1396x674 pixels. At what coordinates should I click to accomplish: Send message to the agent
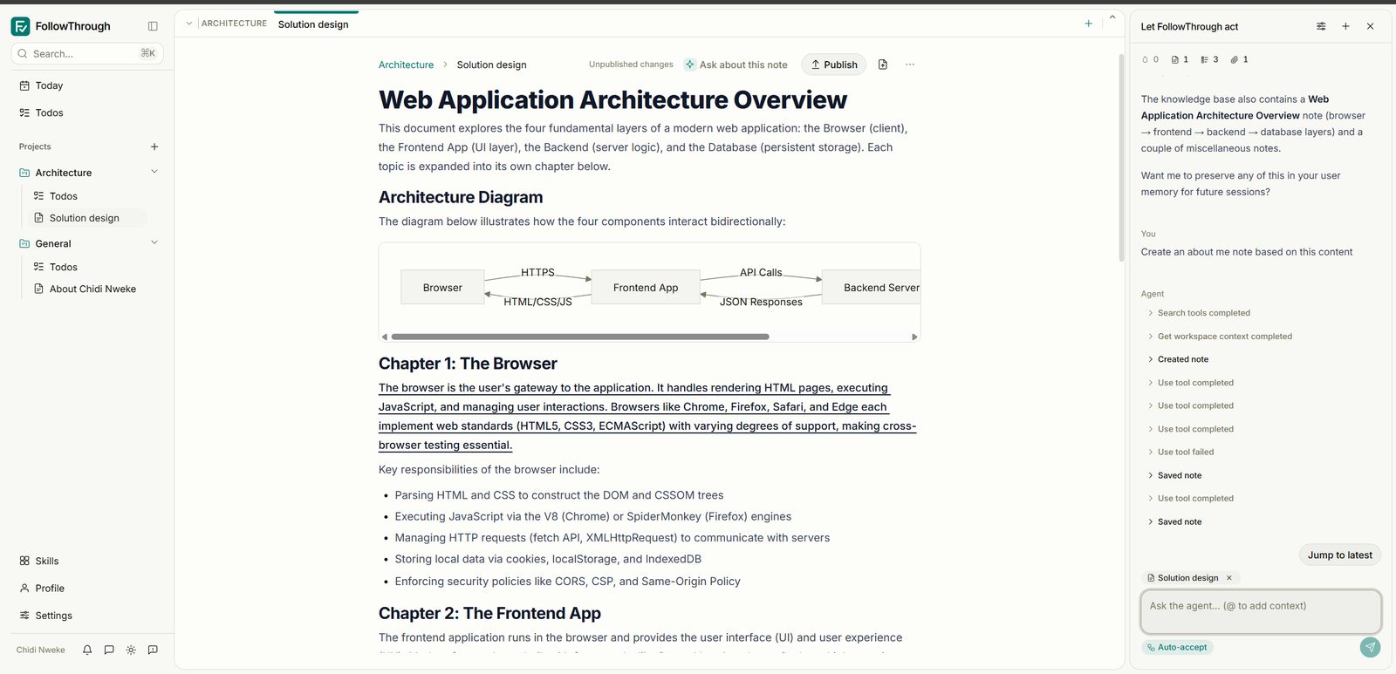point(1370,647)
